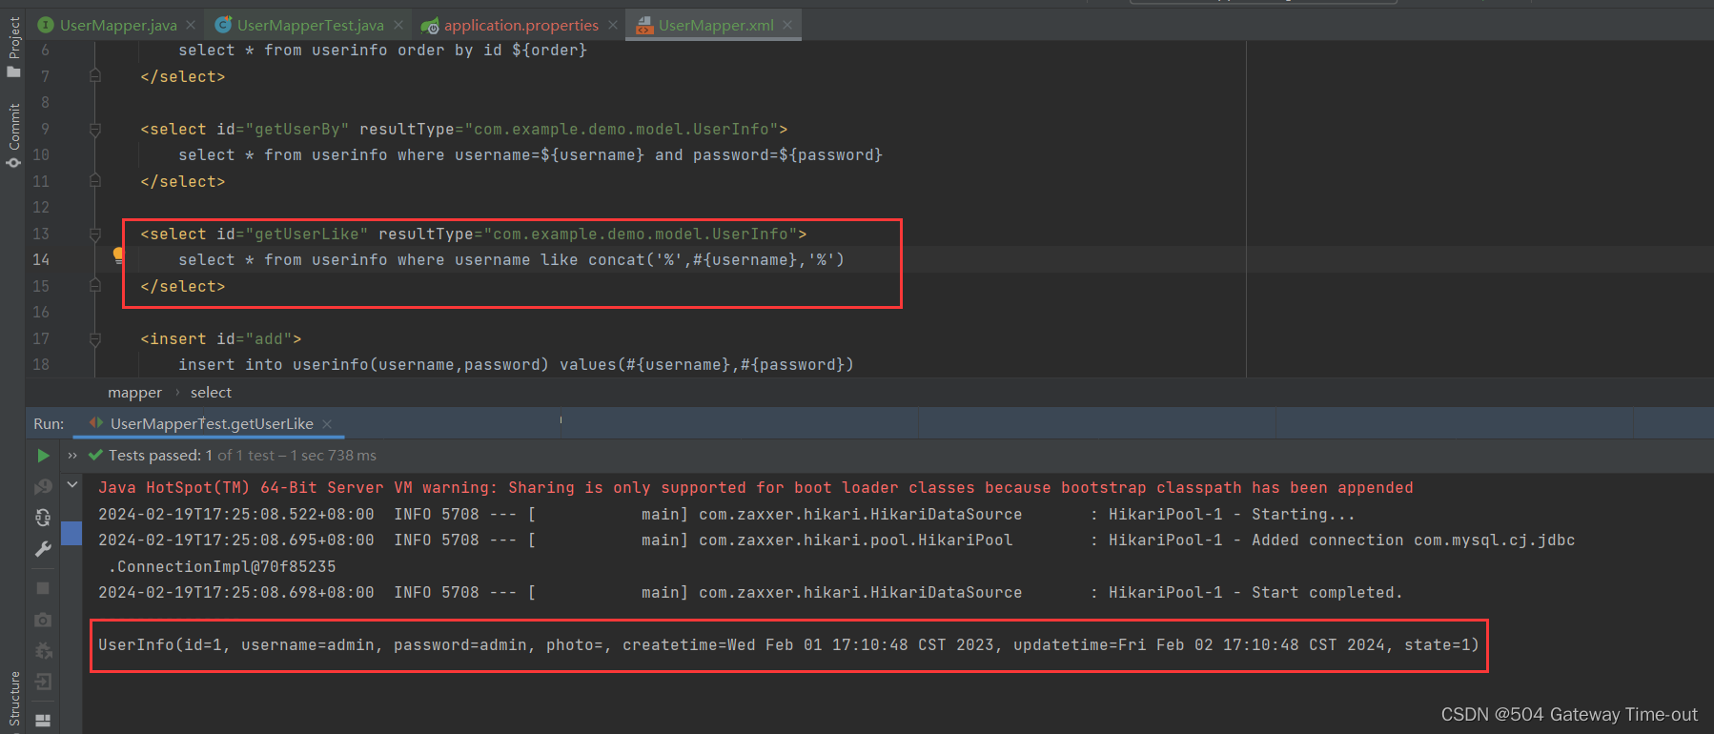
Task: Click the UserInfo(id=1...) output line
Action: 788,644
